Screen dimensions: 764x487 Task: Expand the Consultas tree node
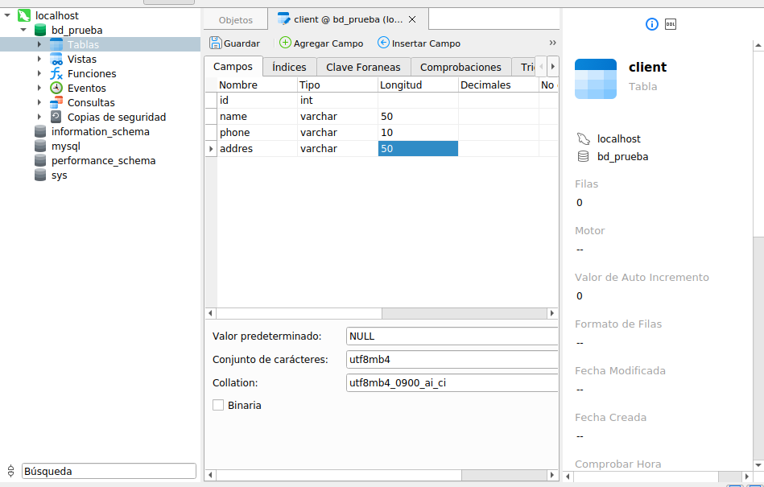39,102
